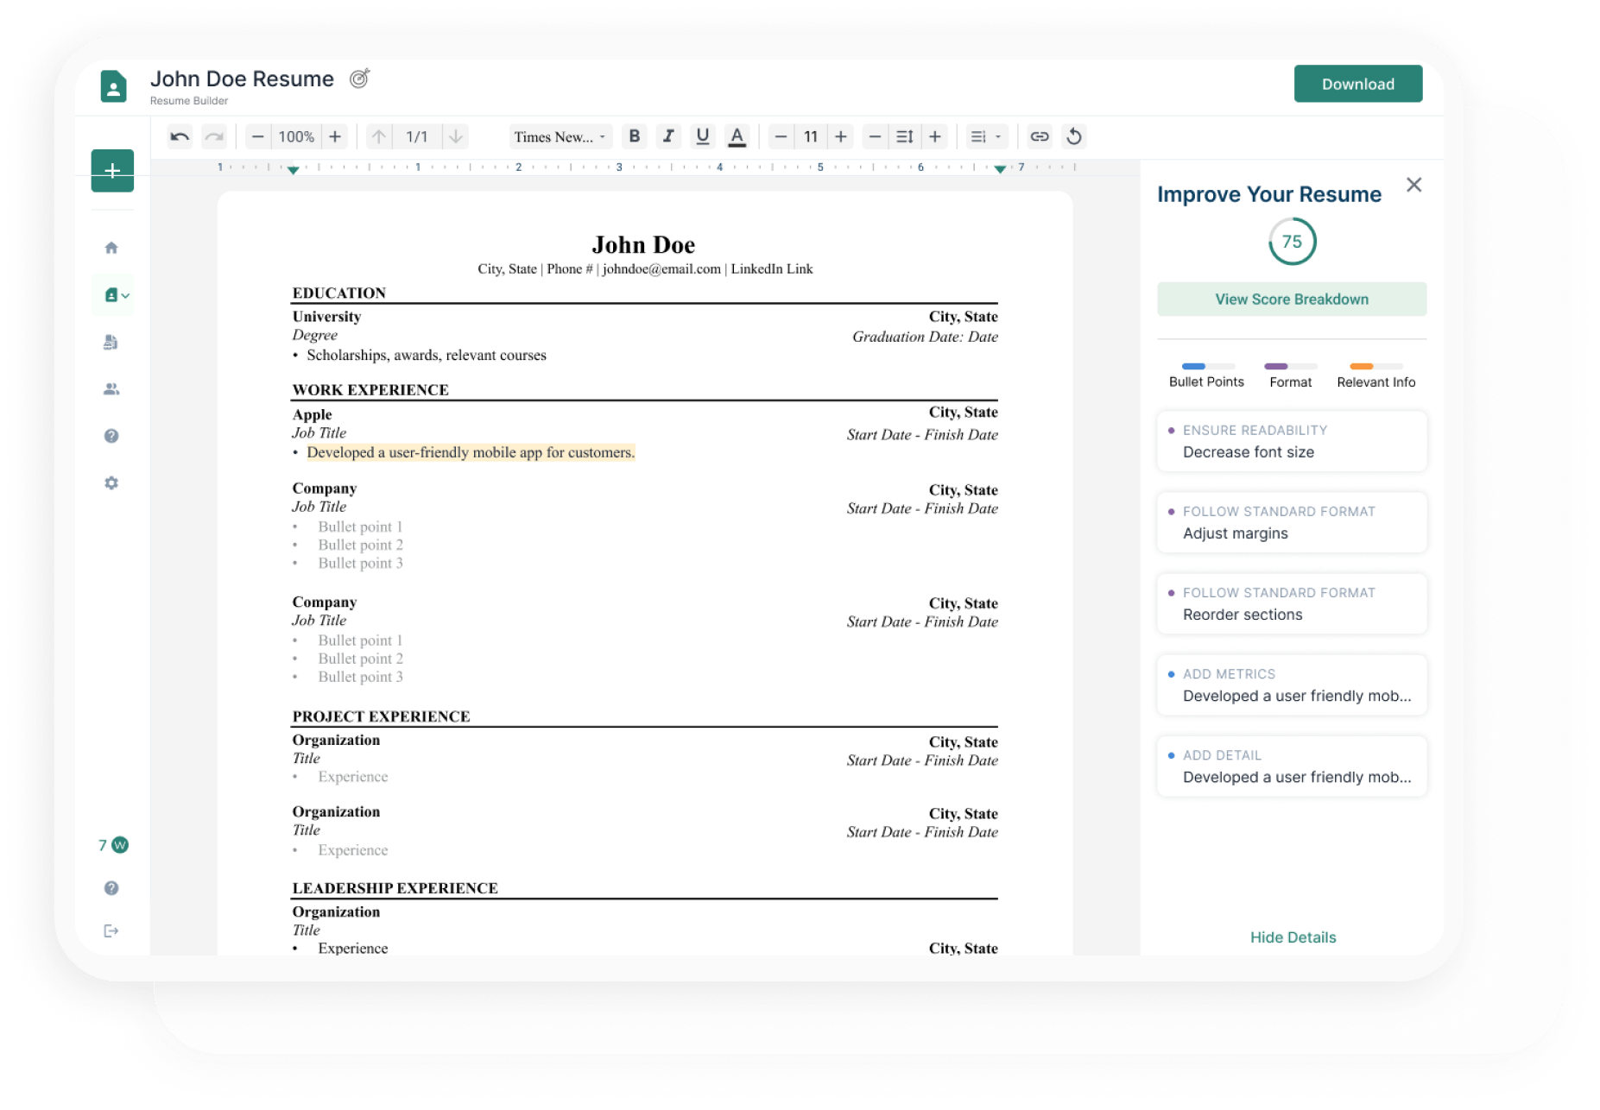The width and height of the screenshot is (1600, 1110).
Task: Create a new resume with the plus button
Action: tap(111, 171)
